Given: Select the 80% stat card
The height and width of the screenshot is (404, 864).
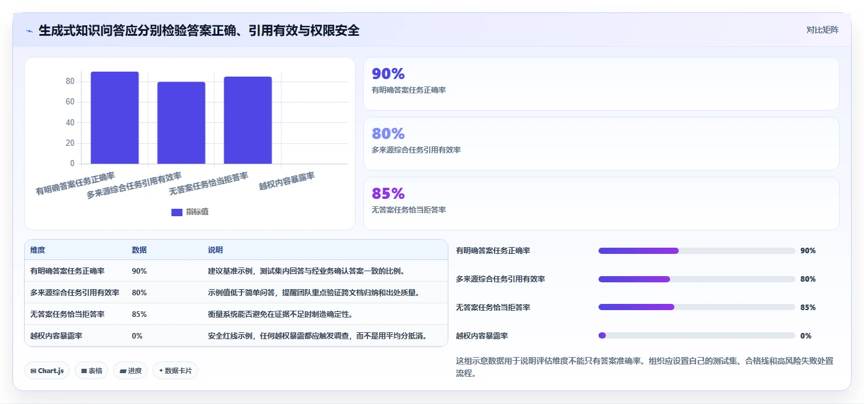Looking at the screenshot, I should coord(602,144).
